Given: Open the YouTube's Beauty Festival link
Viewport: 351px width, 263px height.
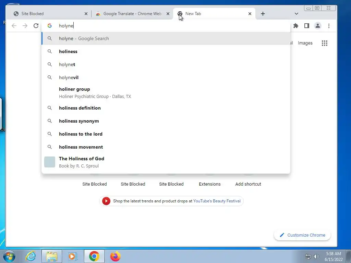Looking at the screenshot, I should 217,201.
